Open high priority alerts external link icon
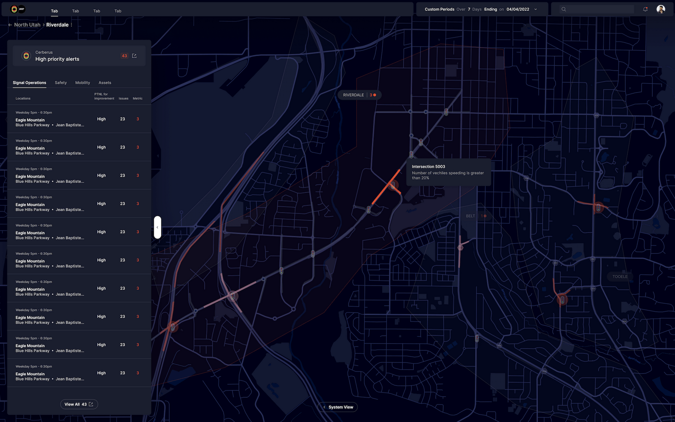Viewport: 675px width, 422px height. pos(134,56)
